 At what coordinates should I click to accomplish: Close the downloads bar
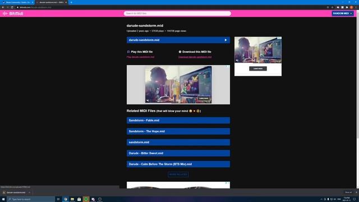tap(356, 192)
